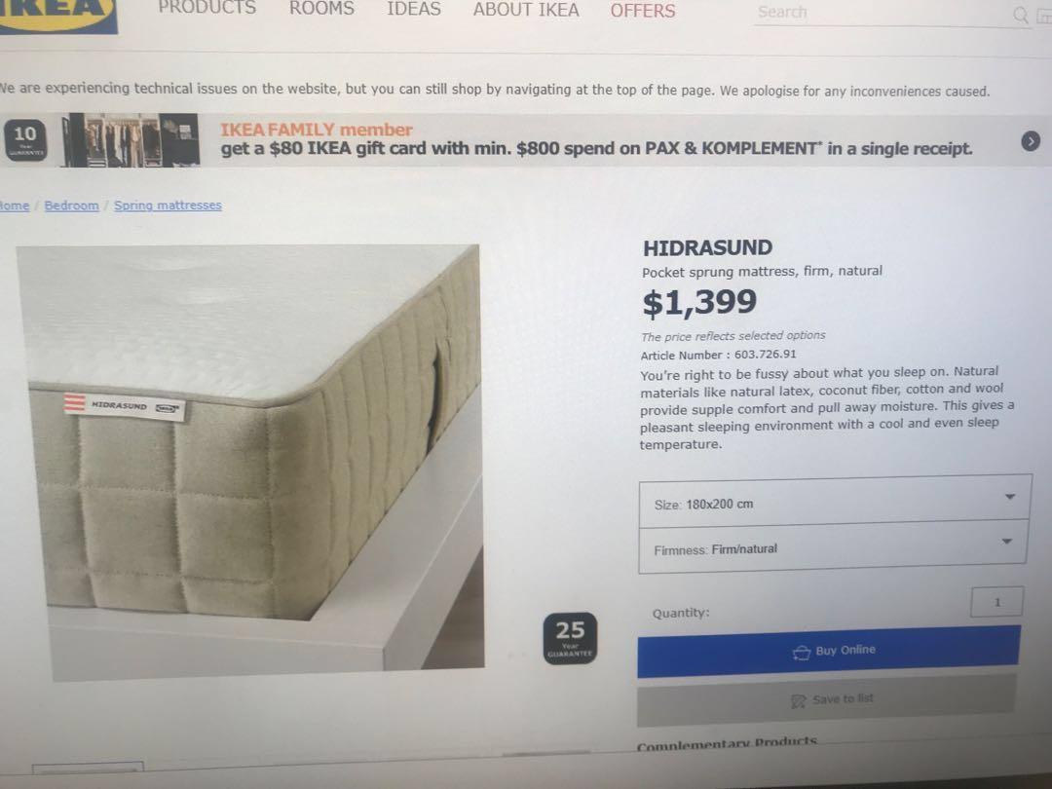The image size is (1052, 789).
Task: Click the HIDRASUND mattress product image
Action: click(x=249, y=462)
